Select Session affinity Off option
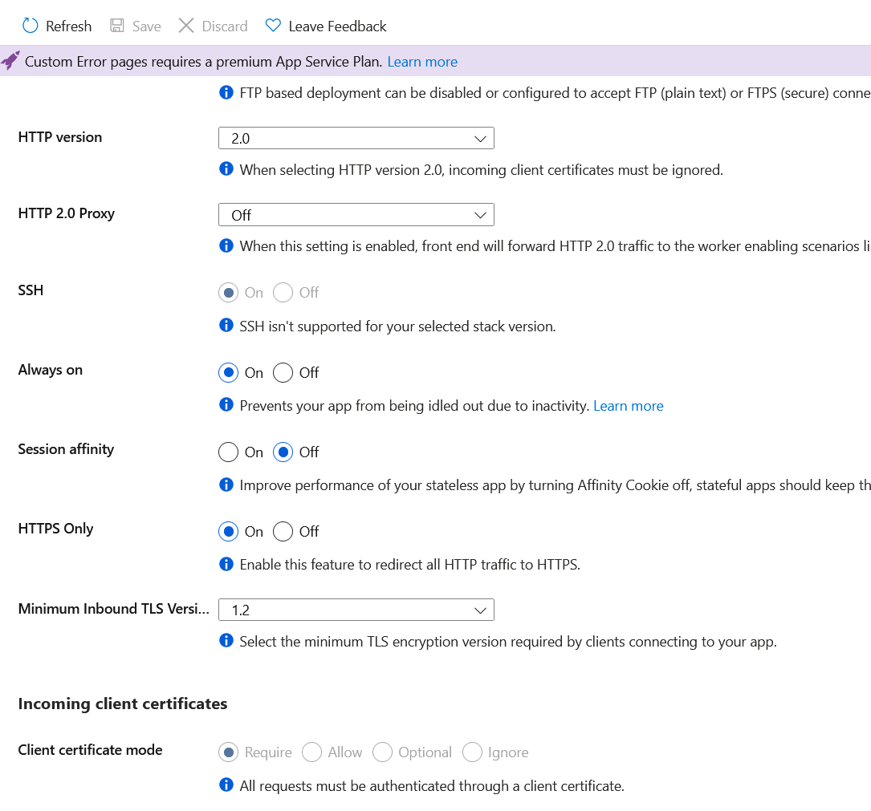Image resolution: width=871 pixels, height=811 pixels. [283, 452]
